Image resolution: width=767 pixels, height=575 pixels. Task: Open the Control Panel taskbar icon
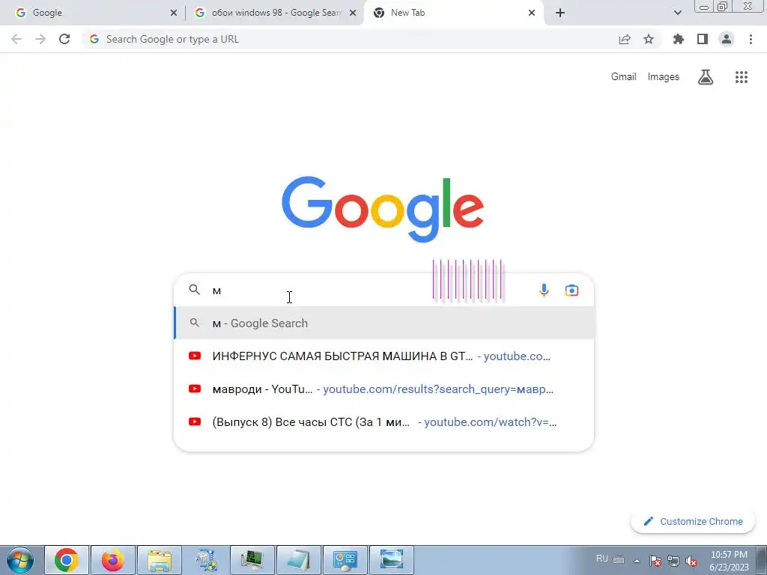pyautogui.click(x=345, y=560)
